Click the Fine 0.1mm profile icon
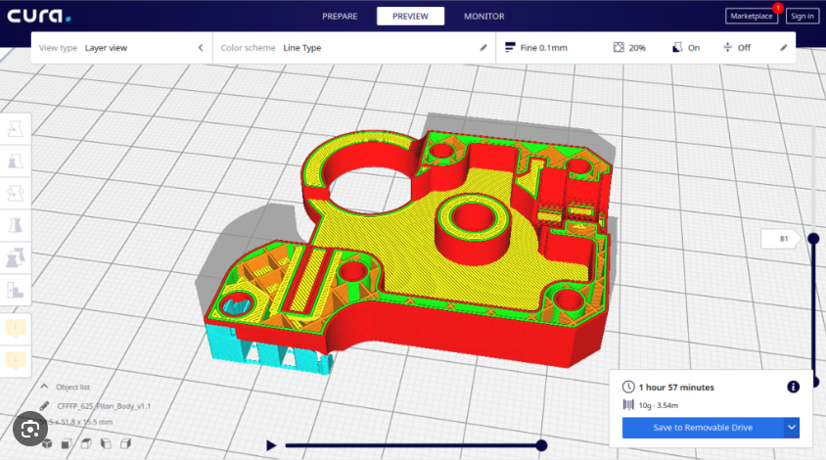Image resolution: width=826 pixels, height=460 pixels. pyautogui.click(x=510, y=47)
